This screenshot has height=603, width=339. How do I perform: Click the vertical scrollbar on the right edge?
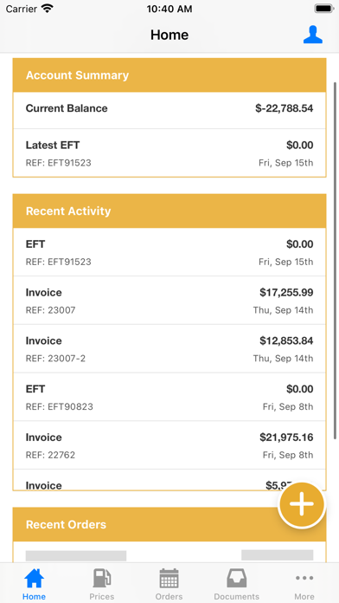coord(336,260)
